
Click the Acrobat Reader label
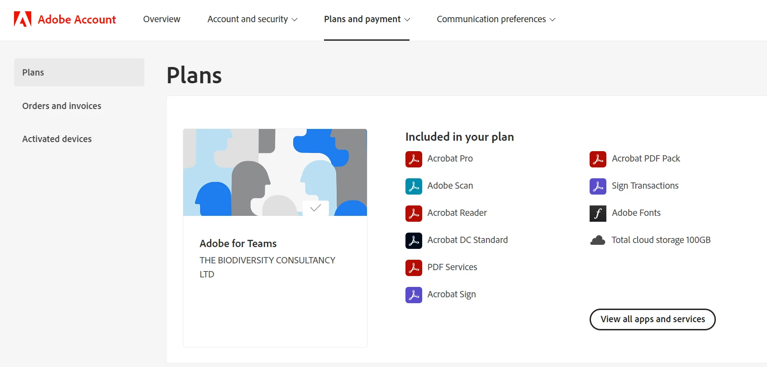pyautogui.click(x=457, y=213)
